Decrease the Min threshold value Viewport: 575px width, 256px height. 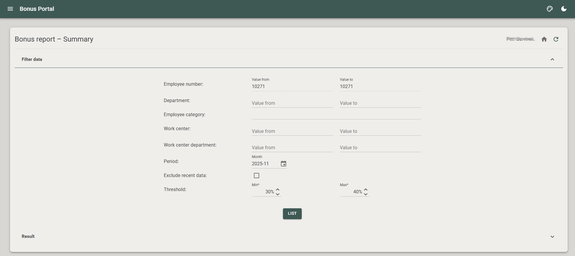pos(278,194)
